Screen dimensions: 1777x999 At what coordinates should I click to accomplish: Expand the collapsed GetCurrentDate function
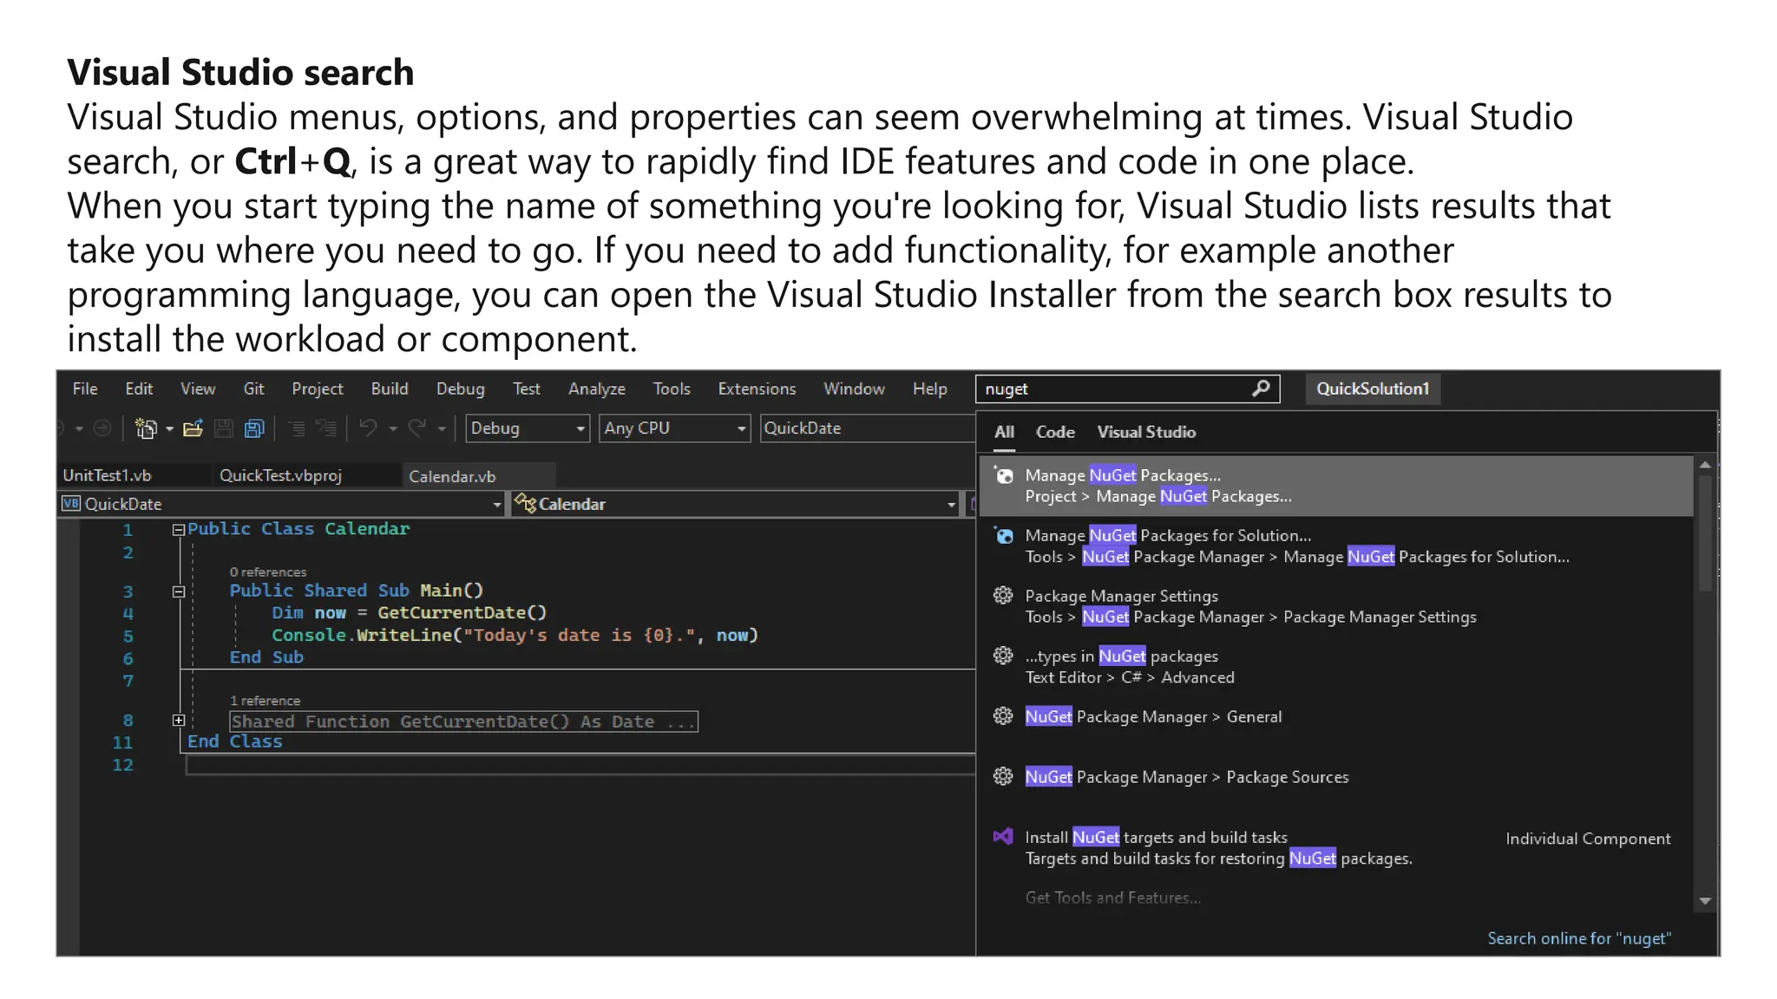pyautogui.click(x=179, y=721)
